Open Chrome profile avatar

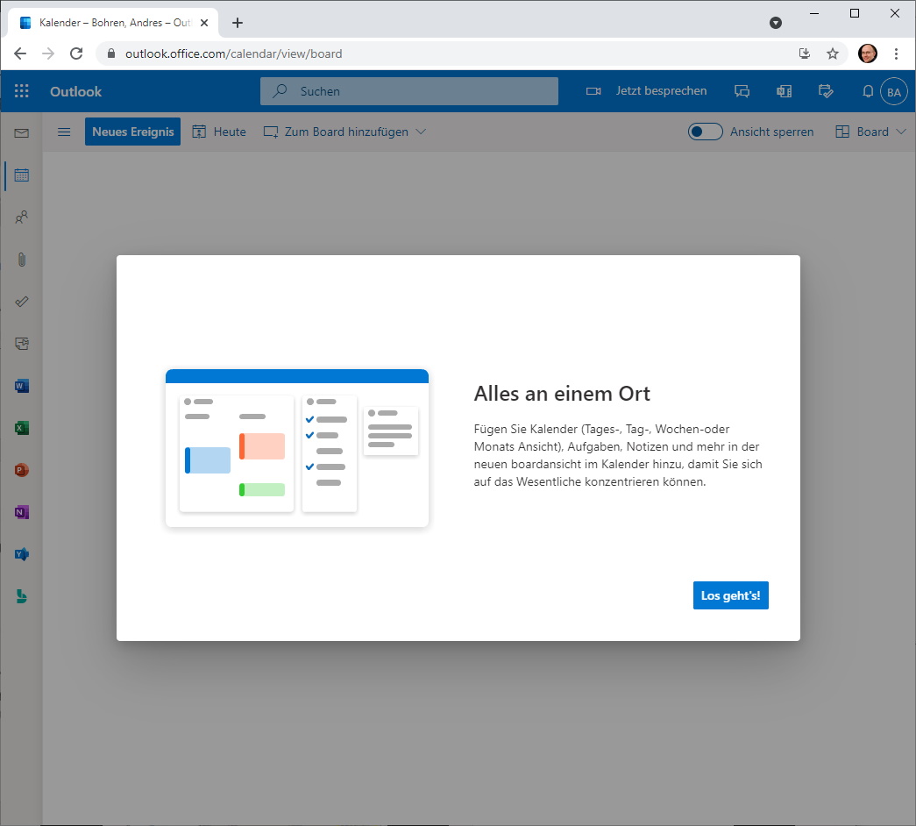tap(868, 53)
